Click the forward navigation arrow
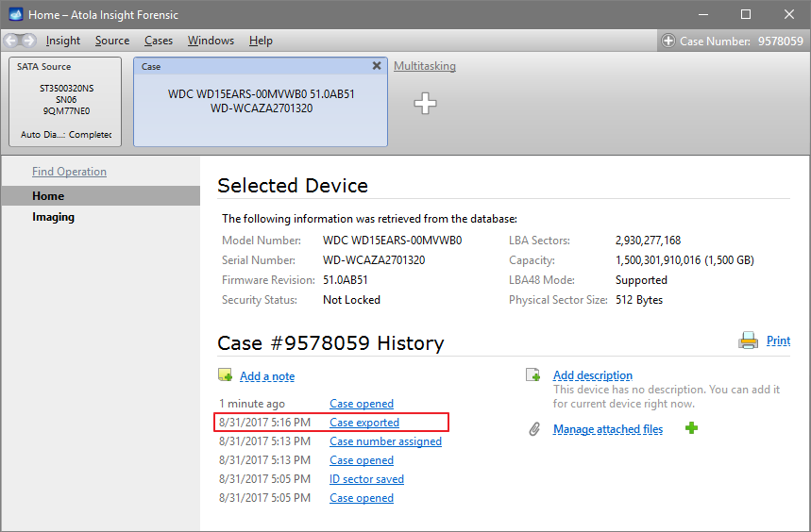The width and height of the screenshot is (811, 532). 28,41
